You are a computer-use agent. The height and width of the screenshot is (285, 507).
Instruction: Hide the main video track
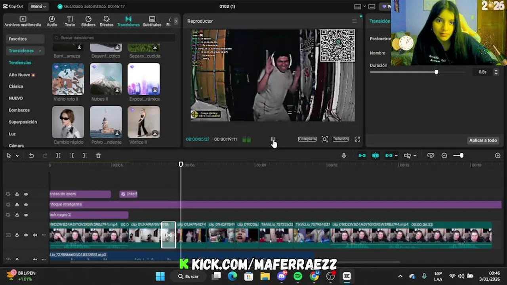pyautogui.click(x=26, y=235)
